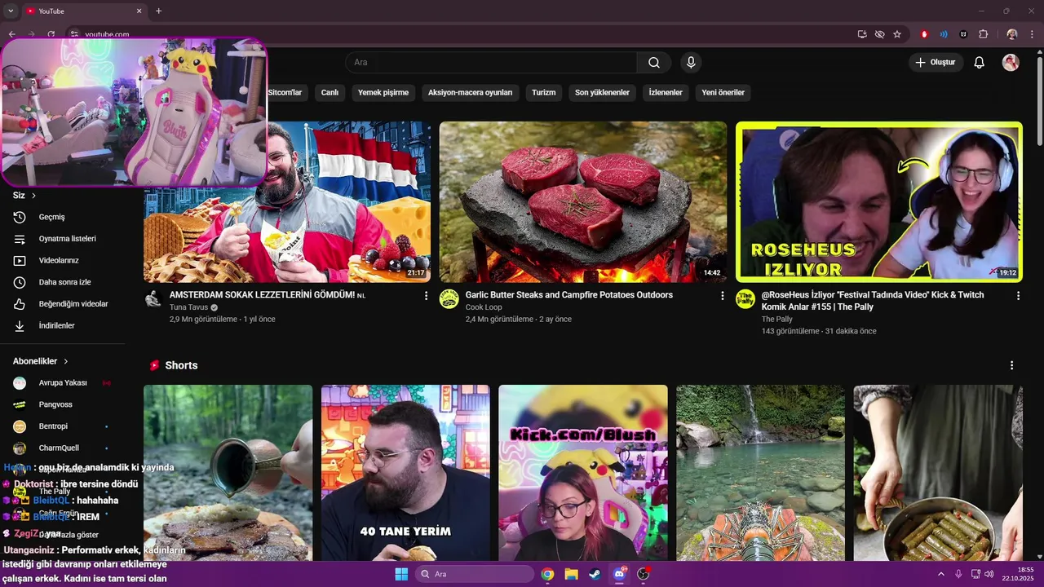The image size is (1044, 587).
Task: Open the Avrupa Yakası channel subscription
Action: click(x=62, y=382)
